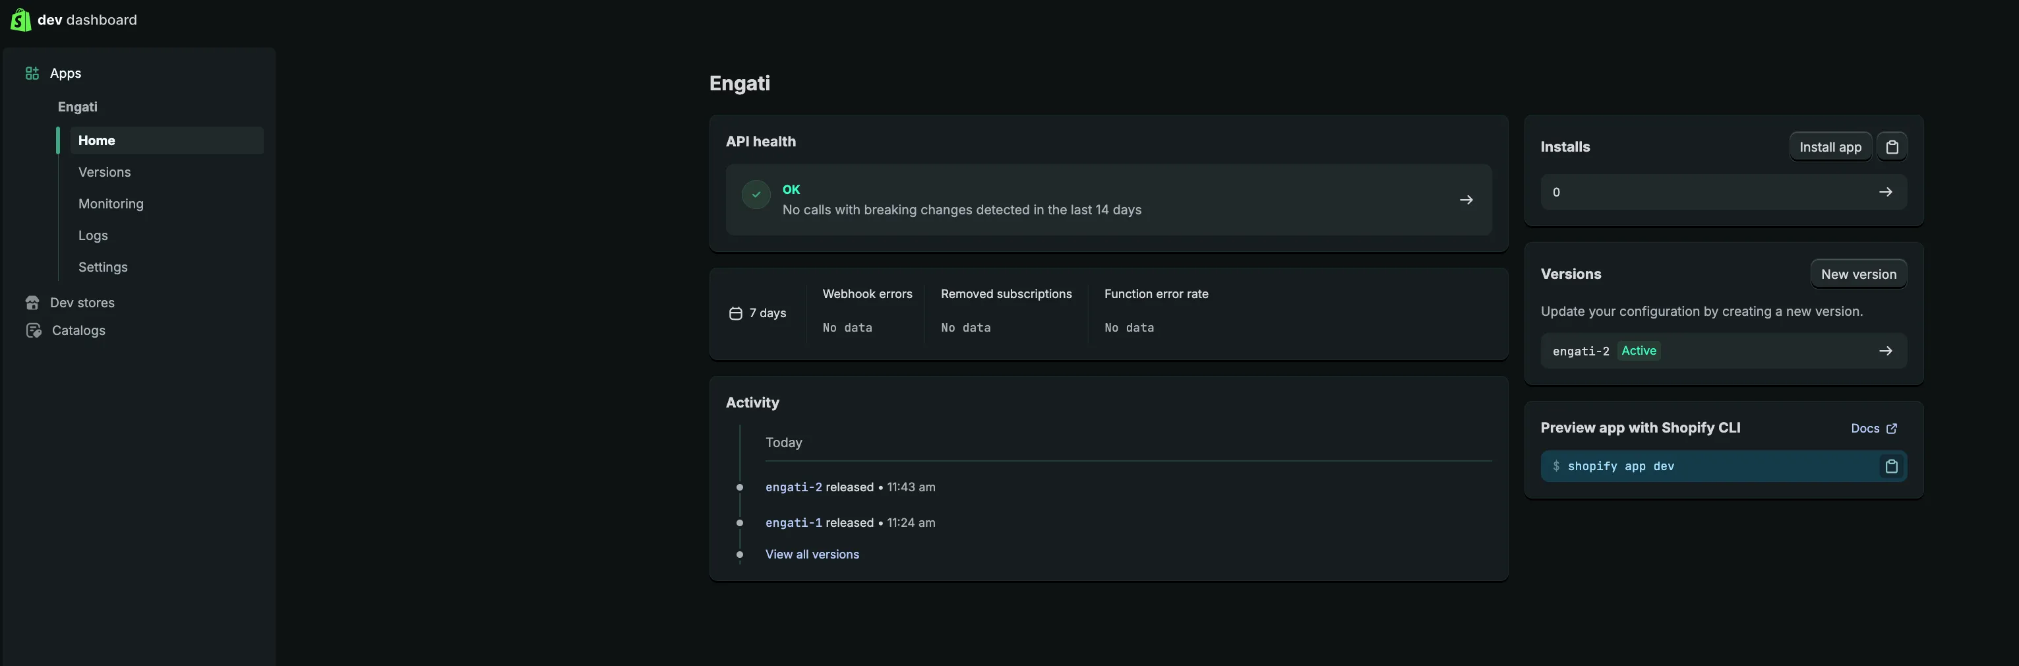Viewport: 2019px width, 666px height.
Task: Open Monitoring page from sidebar
Action: click(x=111, y=204)
